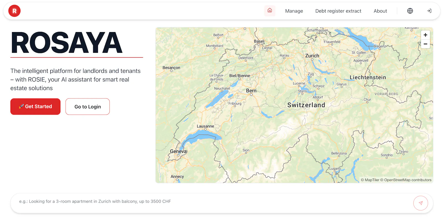Click Switzerland country label on map
This screenshot has height=222, width=443.
click(306, 105)
